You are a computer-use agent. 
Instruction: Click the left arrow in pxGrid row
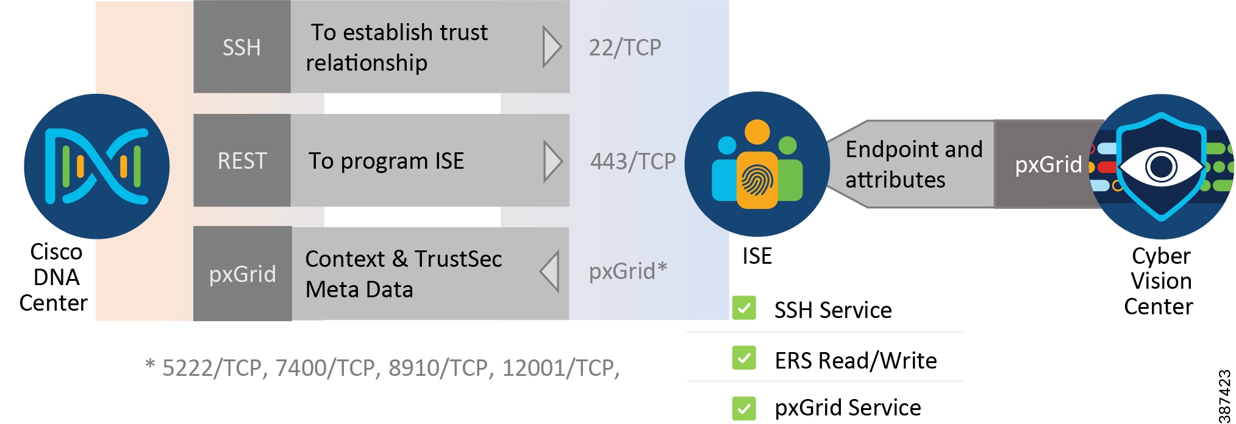(550, 272)
